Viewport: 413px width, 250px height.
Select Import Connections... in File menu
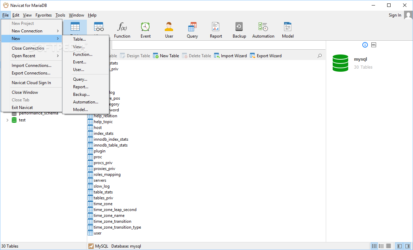32,66
